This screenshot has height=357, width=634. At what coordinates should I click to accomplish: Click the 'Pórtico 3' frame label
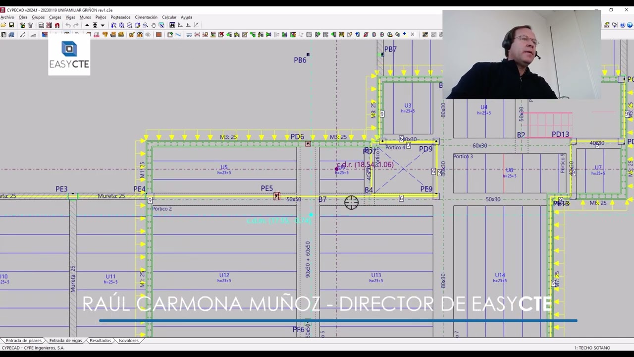(463, 156)
